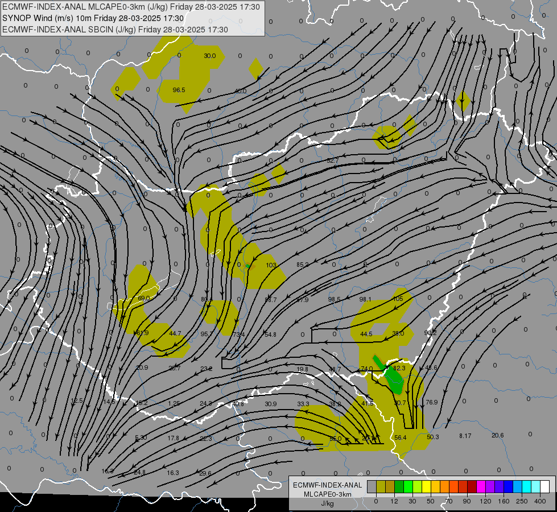Image resolution: width=557 pixels, height=512 pixels.
Task: Click the 74.0 map value
Action: pyautogui.click(x=366, y=369)
